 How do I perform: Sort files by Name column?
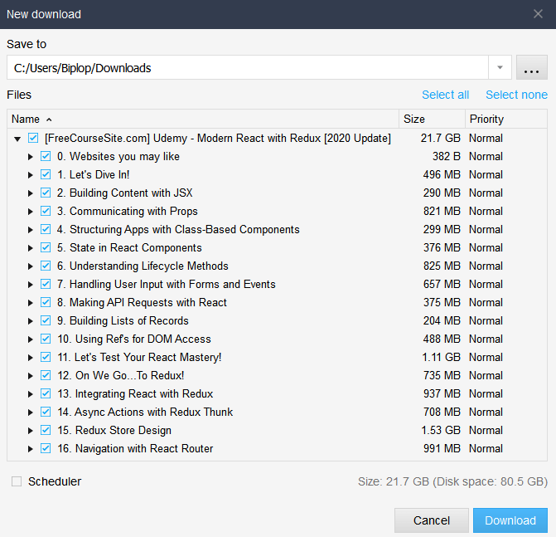[203, 119]
